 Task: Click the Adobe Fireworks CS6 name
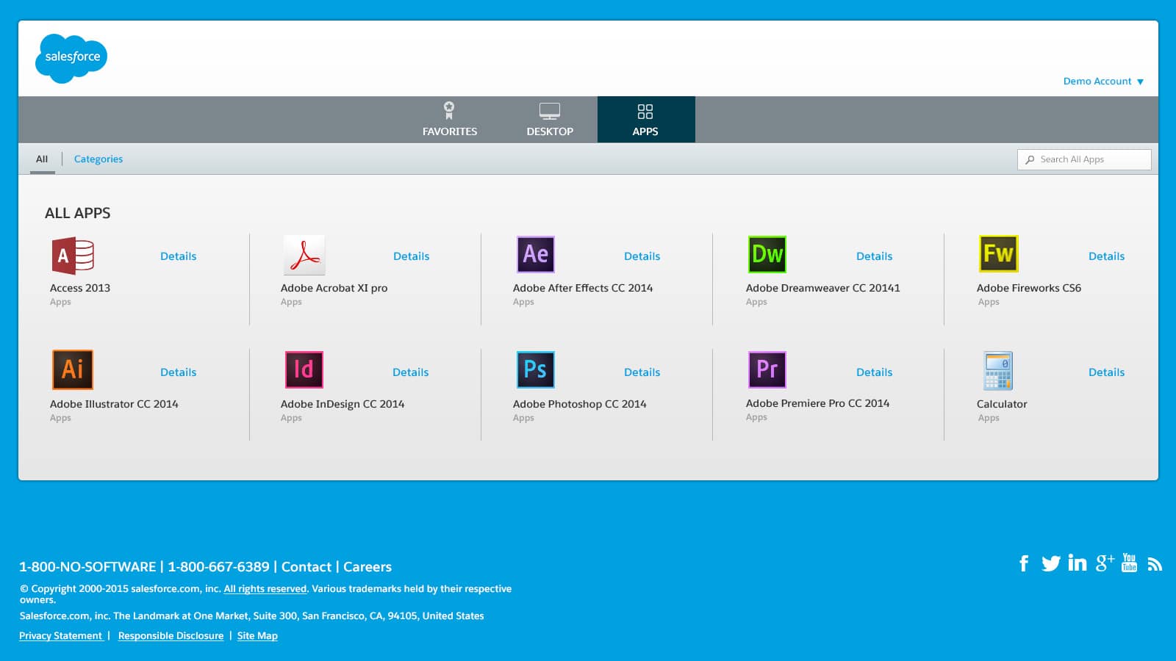click(1029, 288)
